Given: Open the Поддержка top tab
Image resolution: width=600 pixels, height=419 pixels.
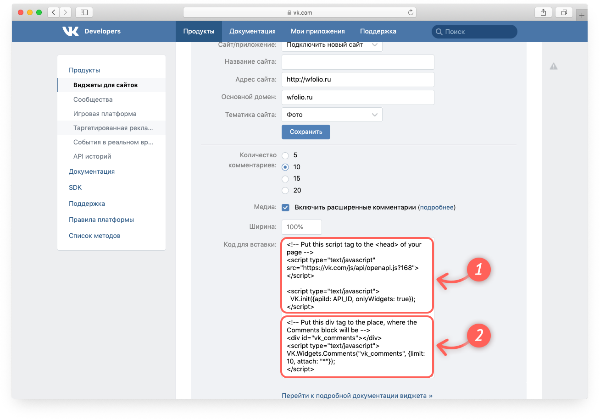Looking at the screenshot, I should [378, 31].
